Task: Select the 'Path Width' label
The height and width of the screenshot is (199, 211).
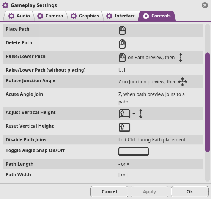Action: (18, 174)
